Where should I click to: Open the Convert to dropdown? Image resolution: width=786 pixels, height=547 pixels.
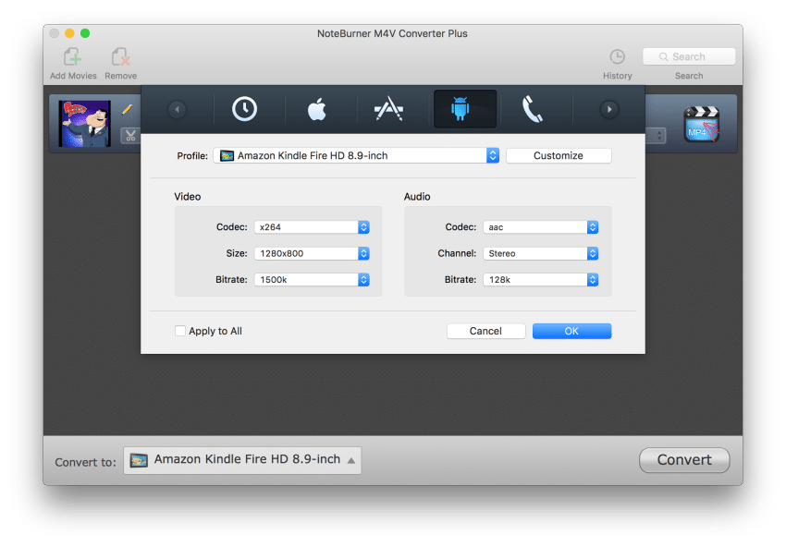(x=241, y=459)
